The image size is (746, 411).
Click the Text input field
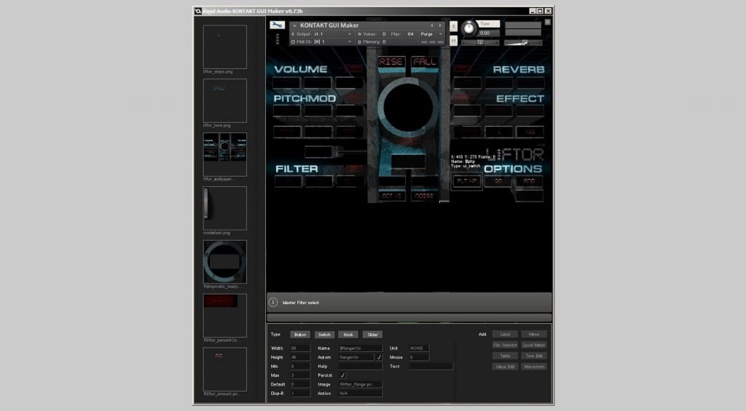tap(431, 367)
